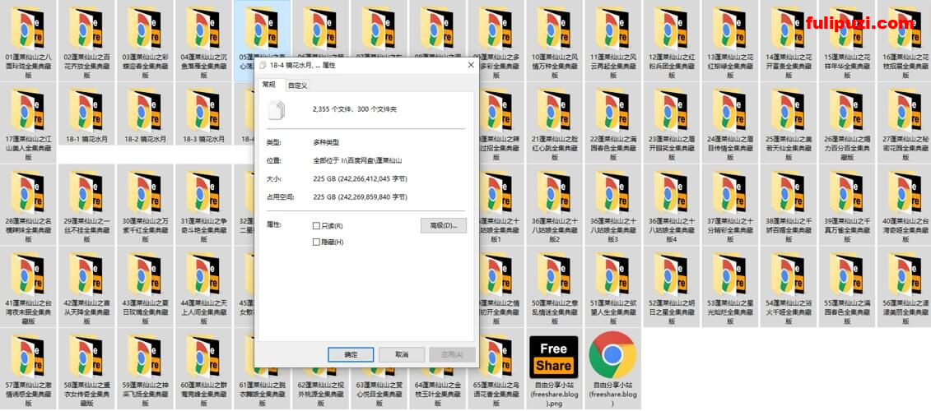The height and width of the screenshot is (411, 931).
Task: Select folder 11蓬莱仙山之风云再起
Action: click(x=612, y=39)
